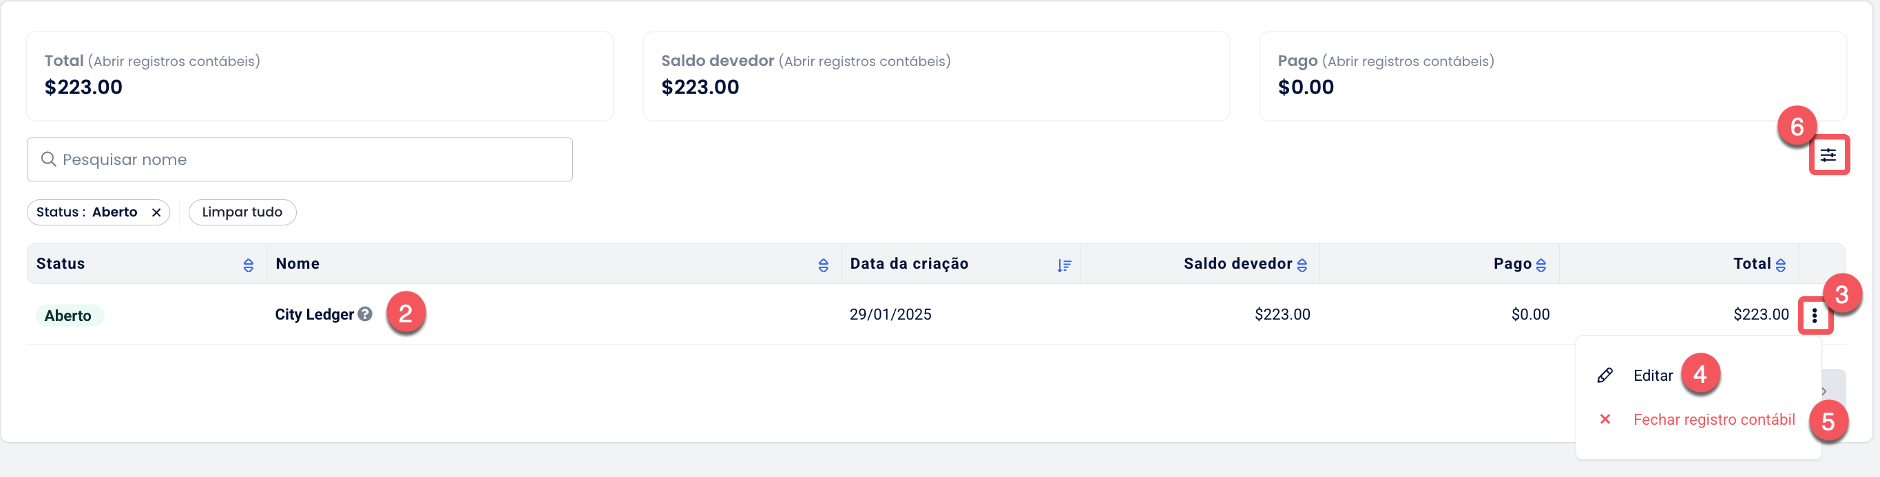Click the three-dot actions menu for City Ledger
The height and width of the screenshot is (477, 1880).
[x=1815, y=315]
